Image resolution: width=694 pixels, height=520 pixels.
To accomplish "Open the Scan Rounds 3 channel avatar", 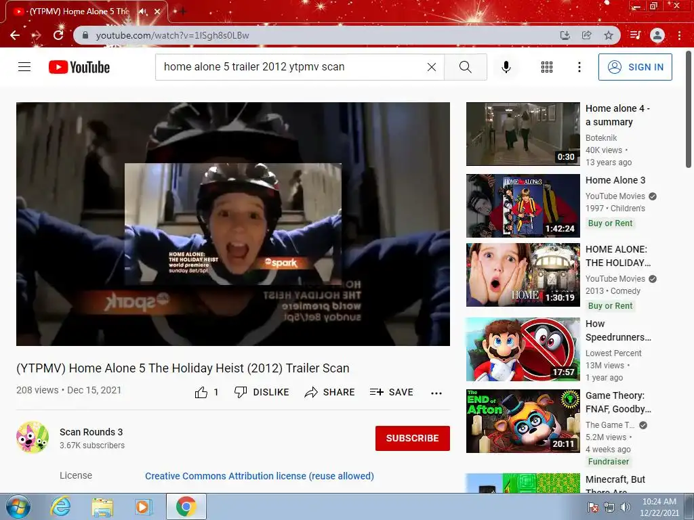I will click(x=33, y=437).
